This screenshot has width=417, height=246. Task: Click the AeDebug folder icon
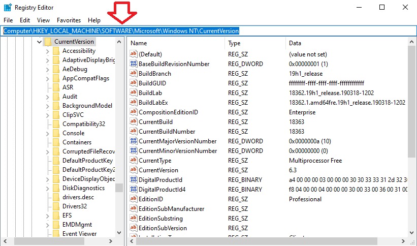(56, 69)
